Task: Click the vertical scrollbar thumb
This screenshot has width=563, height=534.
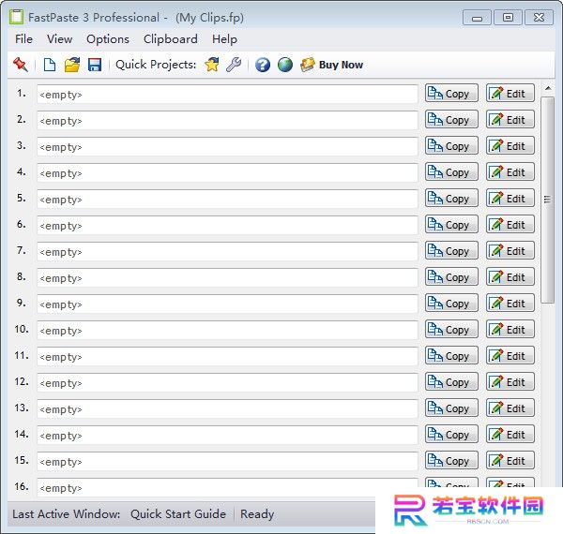Action: 547,200
